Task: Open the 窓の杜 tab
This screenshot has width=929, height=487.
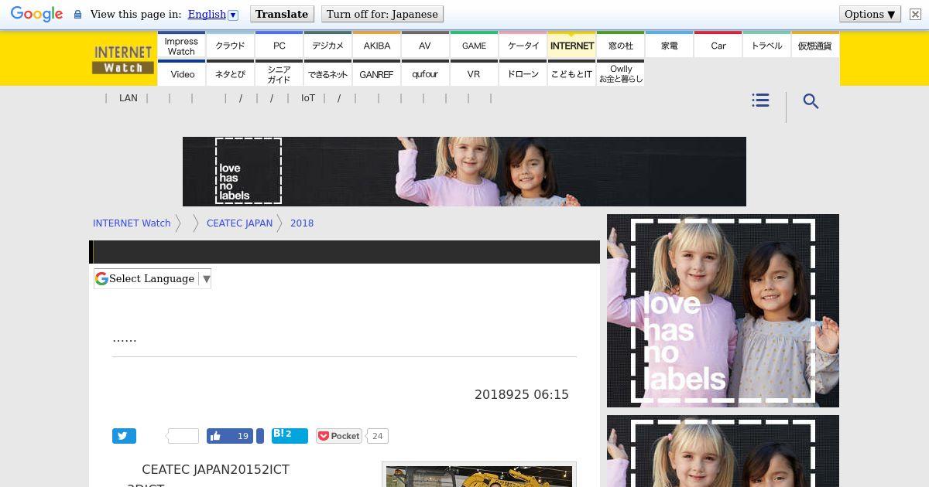Action: click(620, 46)
